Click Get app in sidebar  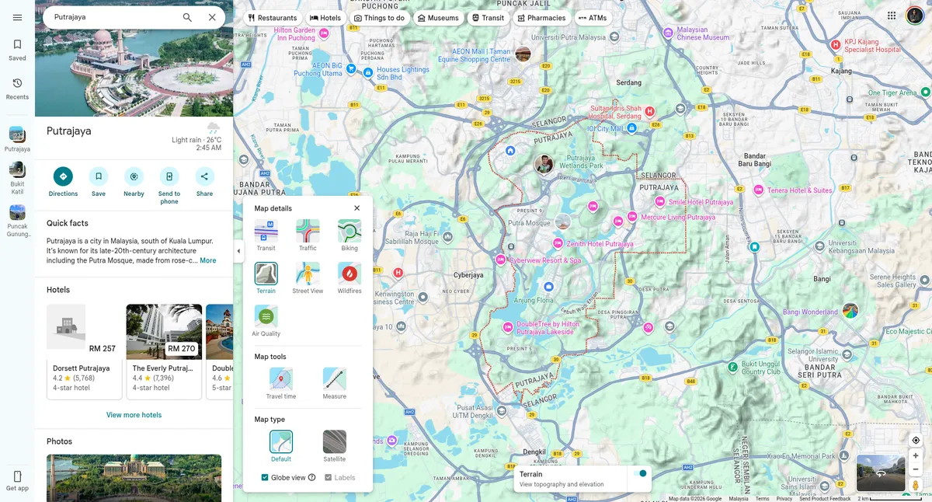17,481
